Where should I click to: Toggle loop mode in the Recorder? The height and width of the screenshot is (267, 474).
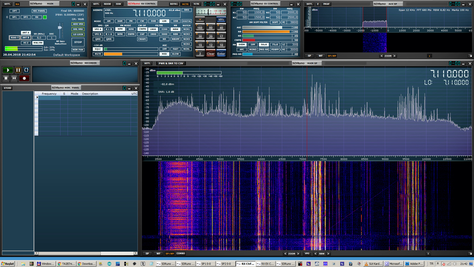(x=26, y=70)
